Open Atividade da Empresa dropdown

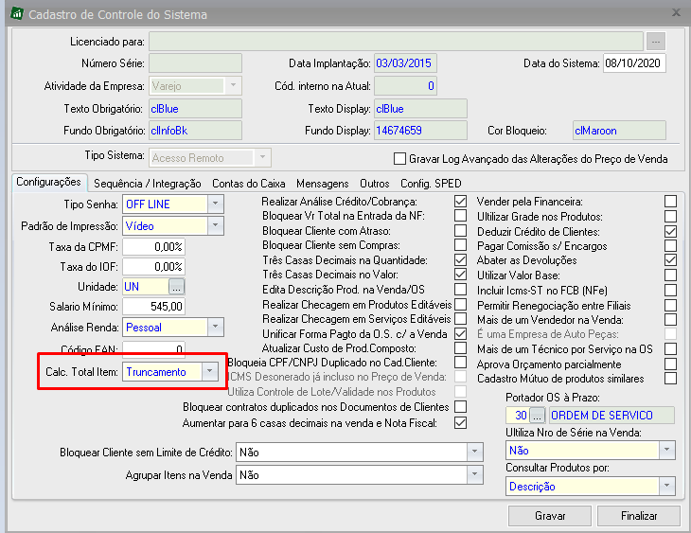234,85
